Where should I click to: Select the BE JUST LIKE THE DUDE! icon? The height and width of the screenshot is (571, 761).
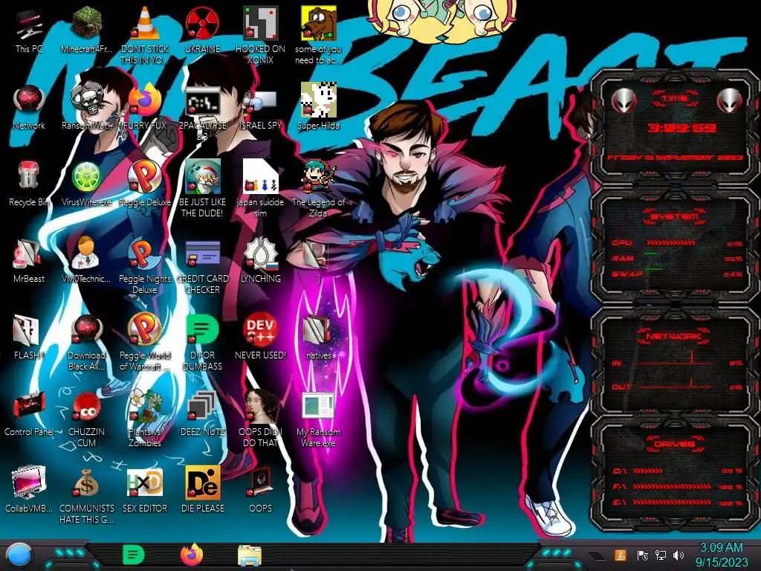(x=202, y=188)
